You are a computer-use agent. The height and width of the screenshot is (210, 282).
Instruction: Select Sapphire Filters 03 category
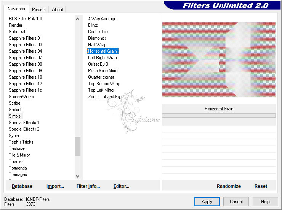[x=26, y=45]
